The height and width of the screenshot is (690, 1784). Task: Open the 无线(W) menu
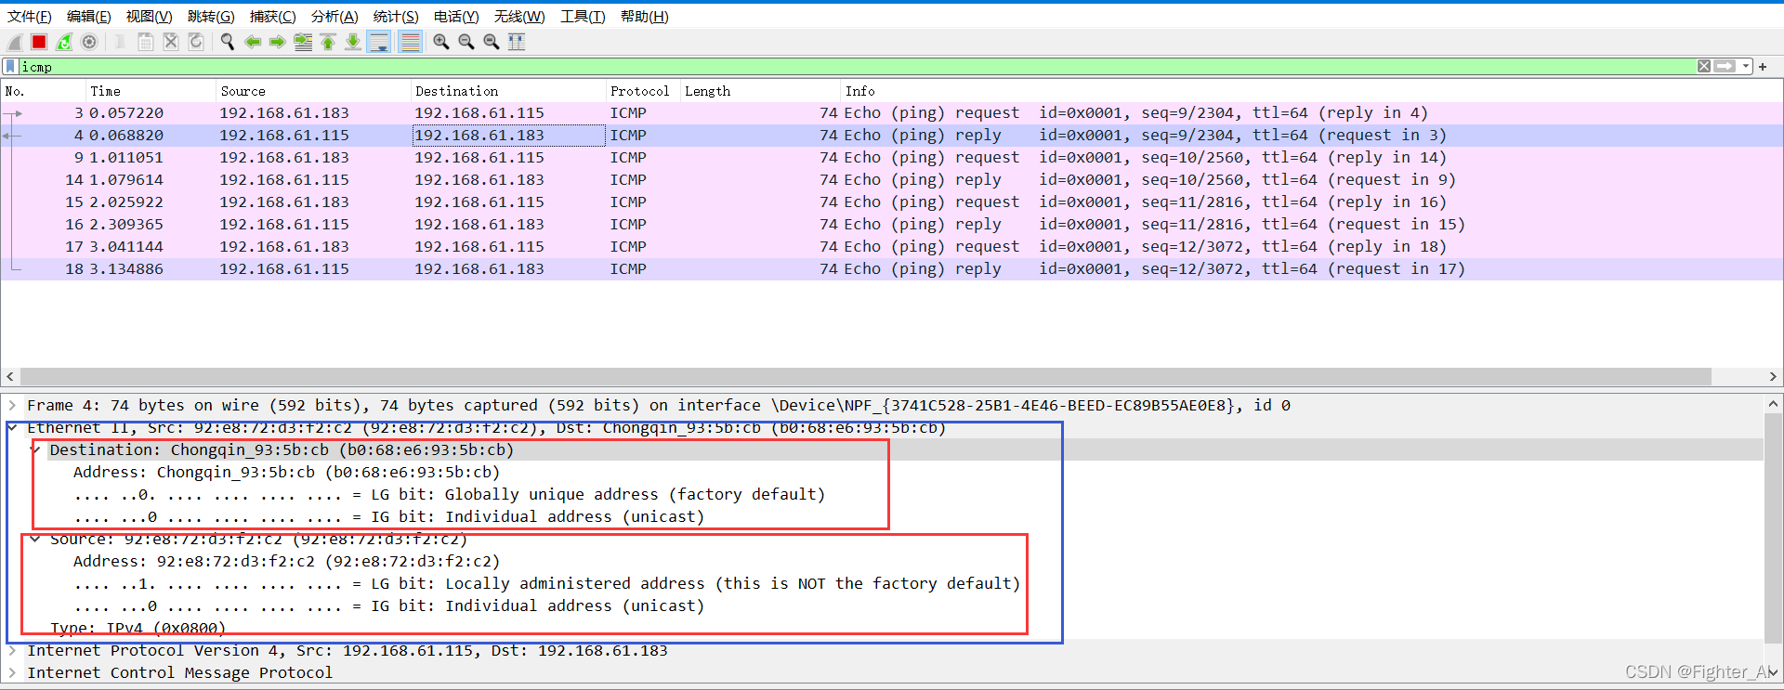(519, 17)
